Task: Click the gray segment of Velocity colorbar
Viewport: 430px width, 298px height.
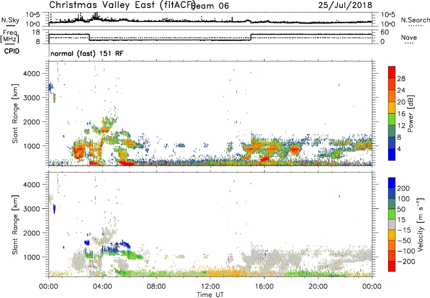Action: pos(392,224)
